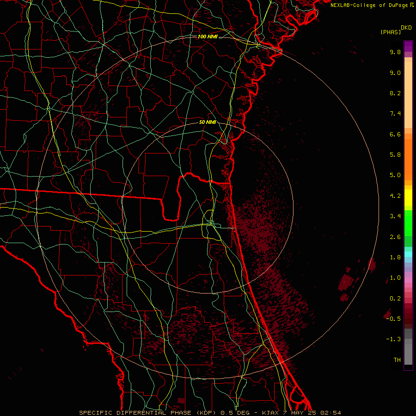Select the -1.3 scale label
416x416 pixels.
[x=393, y=339]
